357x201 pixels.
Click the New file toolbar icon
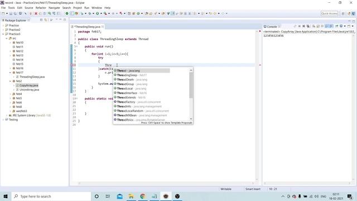coord(3,13)
